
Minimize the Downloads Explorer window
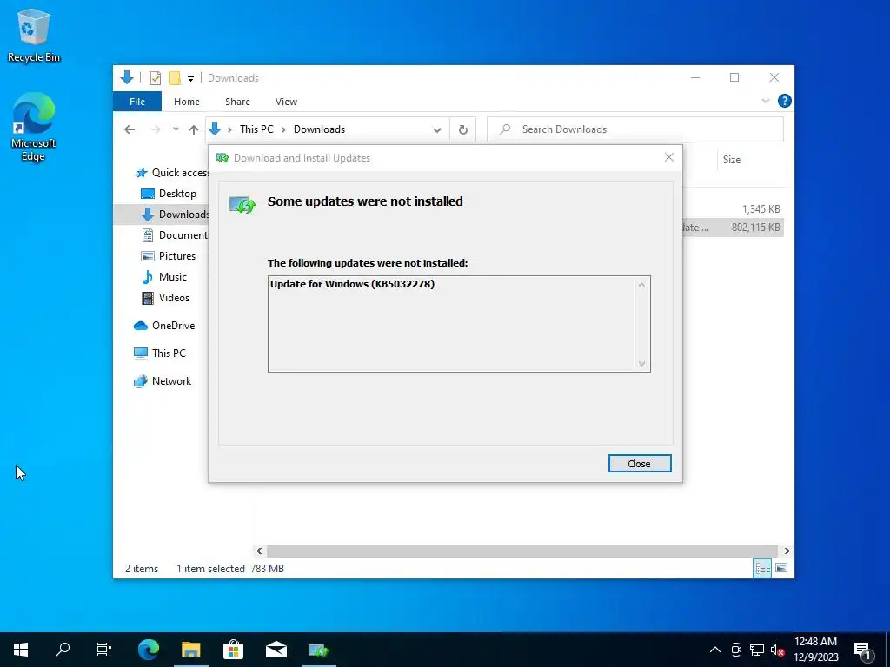click(x=695, y=77)
